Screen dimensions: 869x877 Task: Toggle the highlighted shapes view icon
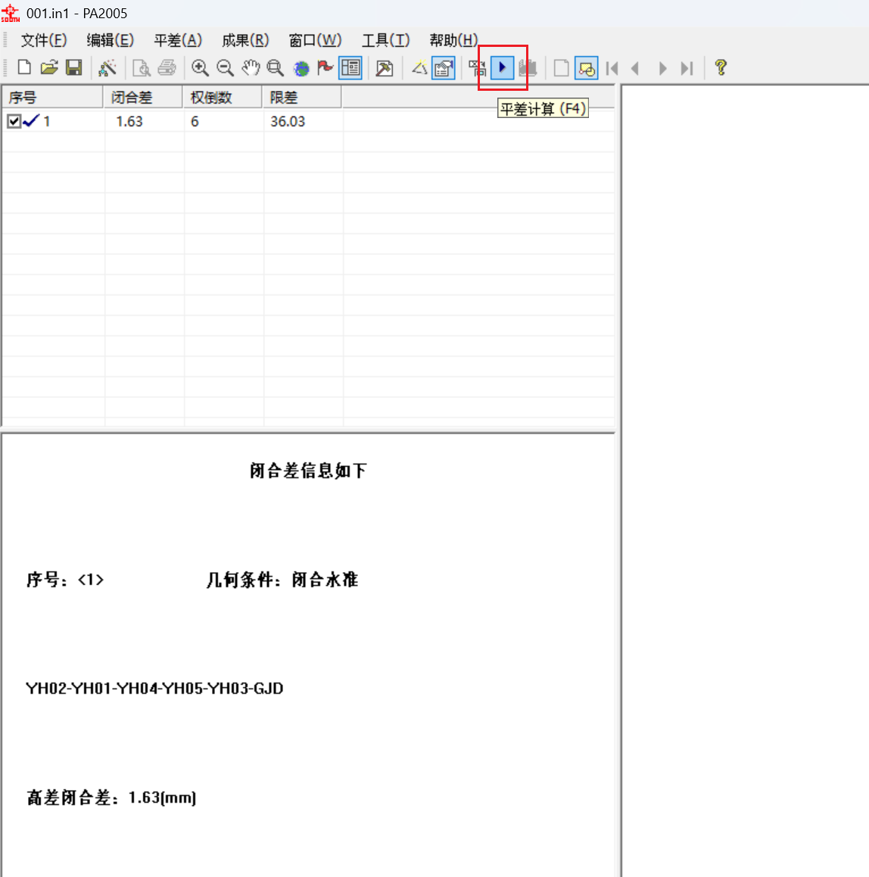[x=587, y=67]
